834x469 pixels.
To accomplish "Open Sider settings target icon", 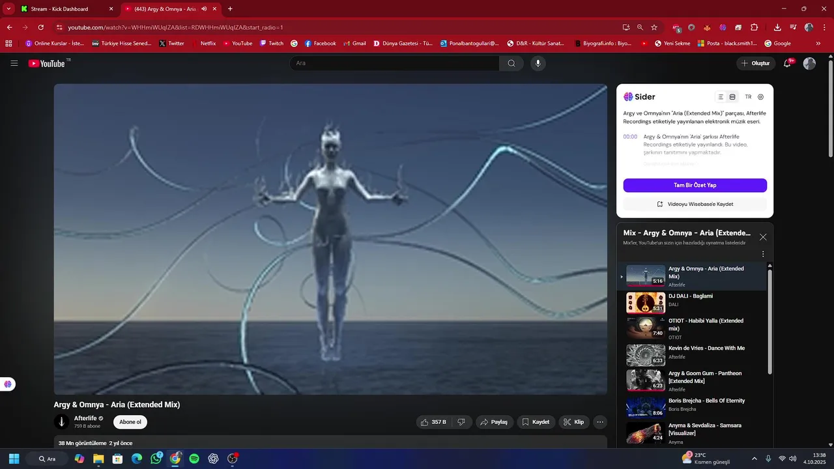I will point(760,97).
